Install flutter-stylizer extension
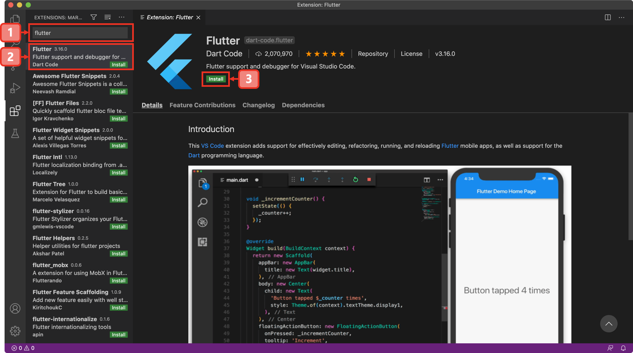633x353 pixels. [x=118, y=226]
